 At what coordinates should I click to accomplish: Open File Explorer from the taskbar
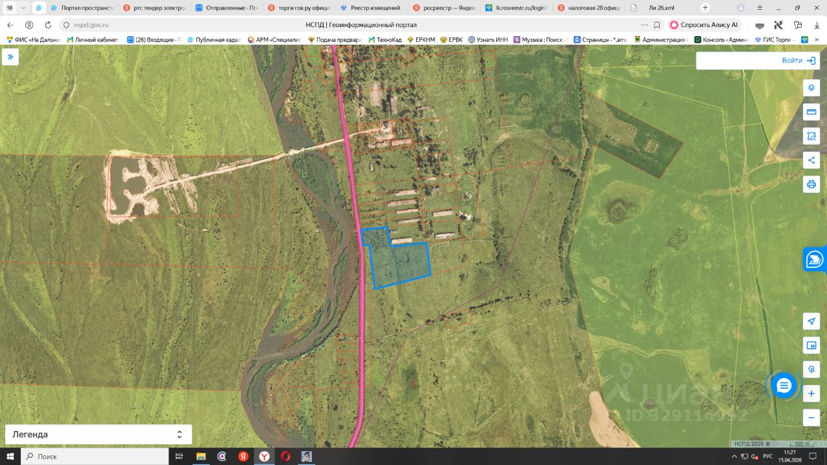(x=200, y=456)
